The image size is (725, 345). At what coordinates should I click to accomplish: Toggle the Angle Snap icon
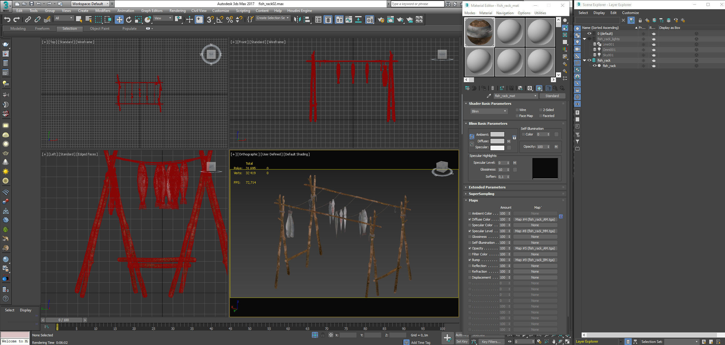(220, 20)
